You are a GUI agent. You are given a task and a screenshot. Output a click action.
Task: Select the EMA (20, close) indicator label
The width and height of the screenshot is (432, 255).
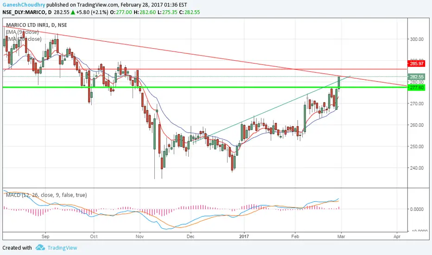(24, 39)
